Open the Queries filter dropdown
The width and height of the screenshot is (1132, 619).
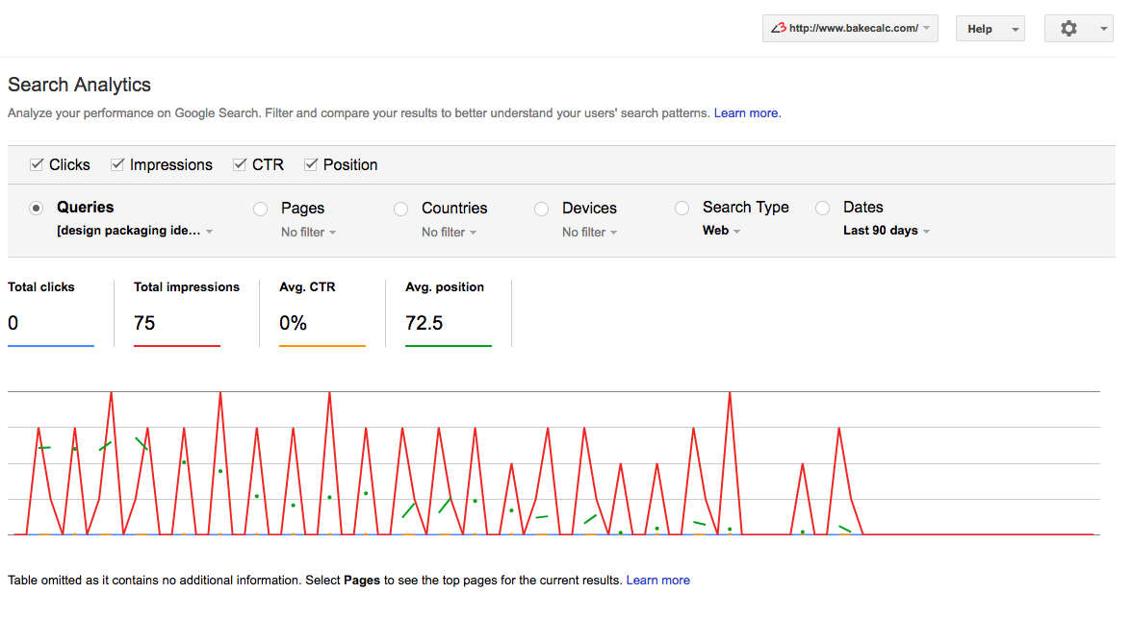pyautogui.click(x=135, y=232)
